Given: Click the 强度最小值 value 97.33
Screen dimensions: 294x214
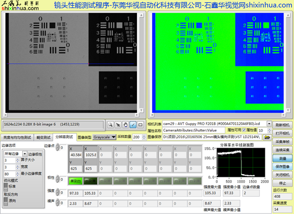Looking at the screenshot, I should click(231, 193).
